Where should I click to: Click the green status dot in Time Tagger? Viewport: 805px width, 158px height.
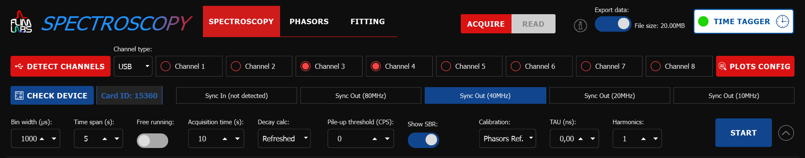click(704, 21)
